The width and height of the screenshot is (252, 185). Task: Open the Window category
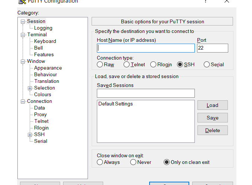pos(36,61)
